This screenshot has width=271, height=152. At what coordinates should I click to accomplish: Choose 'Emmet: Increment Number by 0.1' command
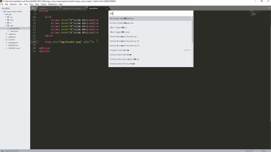coord(150,46)
